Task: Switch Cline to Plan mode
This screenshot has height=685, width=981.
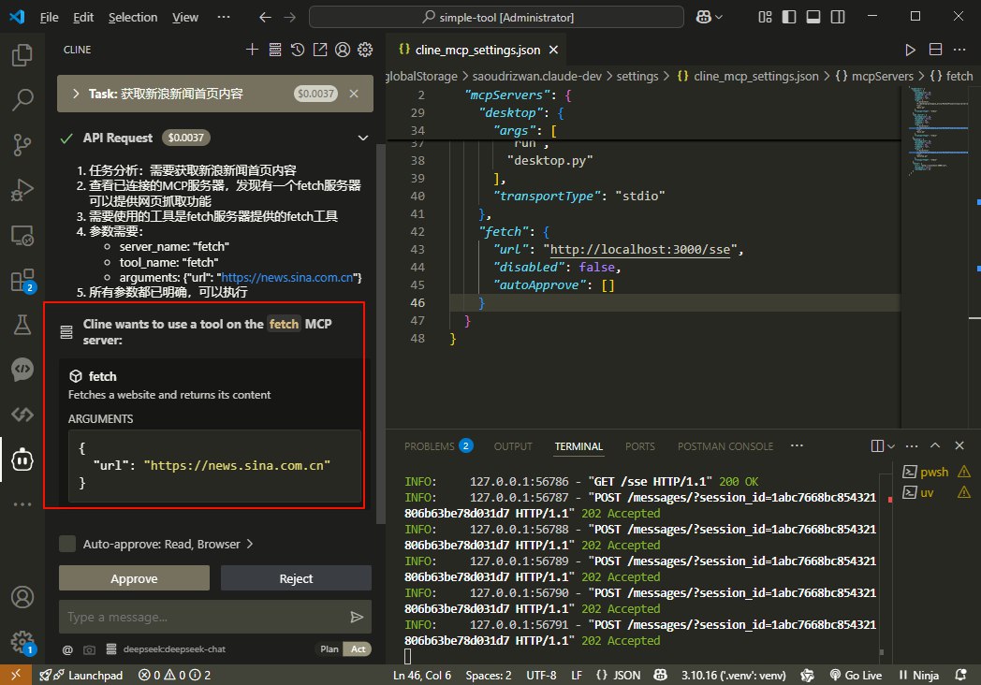Action: coord(329,649)
